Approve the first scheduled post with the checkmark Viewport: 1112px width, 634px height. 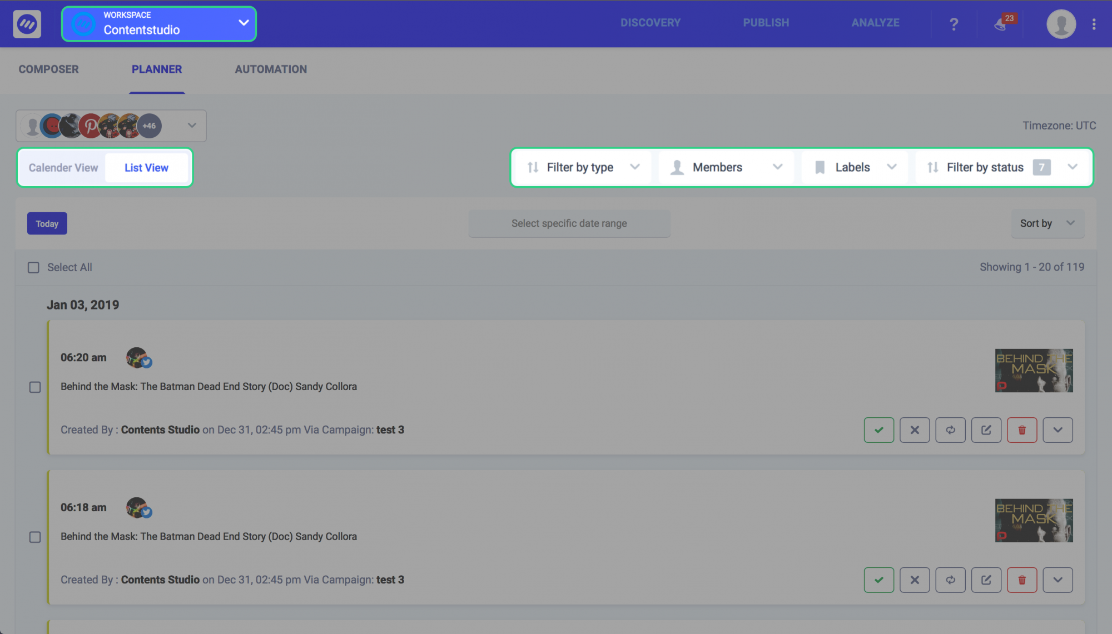pyautogui.click(x=878, y=430)
